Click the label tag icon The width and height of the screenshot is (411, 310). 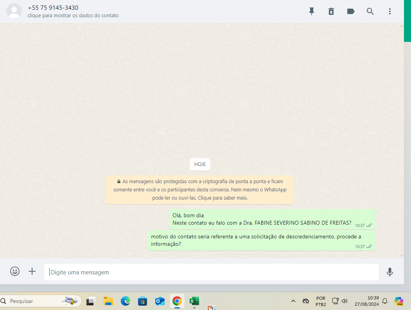click(x=351, y=11)
